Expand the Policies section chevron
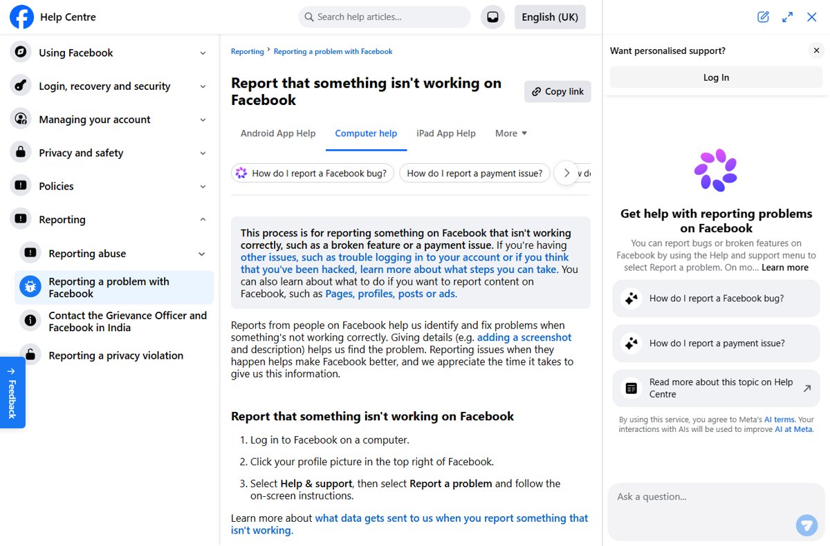The image size is (830, 546). pos(203,186)
